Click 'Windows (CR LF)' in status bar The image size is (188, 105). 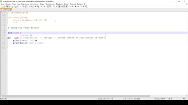coord(160,99)
